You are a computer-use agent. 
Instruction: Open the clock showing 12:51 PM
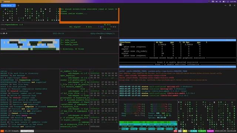233,1
